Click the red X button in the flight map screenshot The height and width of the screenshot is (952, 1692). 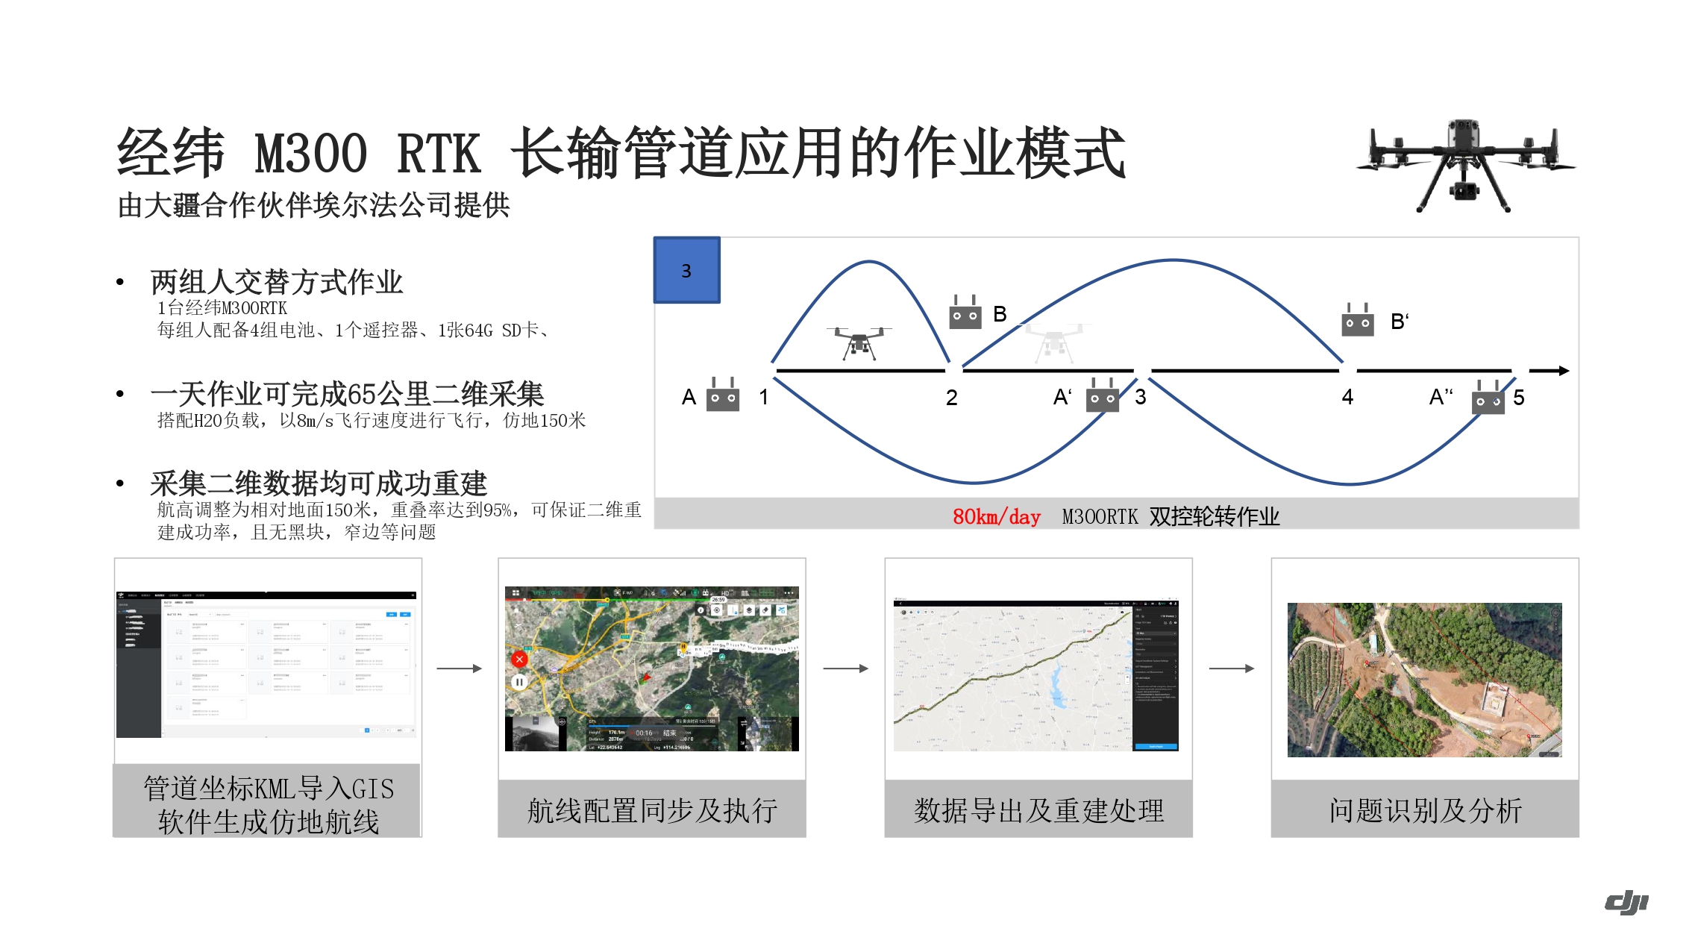(519, 659)
